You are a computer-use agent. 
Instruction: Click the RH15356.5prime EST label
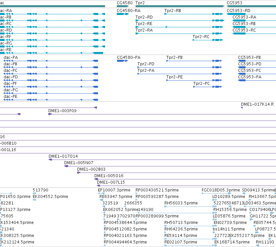point(230,210)
